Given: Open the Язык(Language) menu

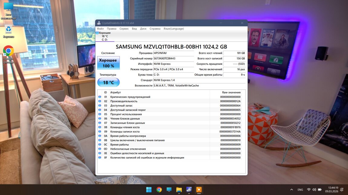Looking at the screenshot, I should point(173,29).
